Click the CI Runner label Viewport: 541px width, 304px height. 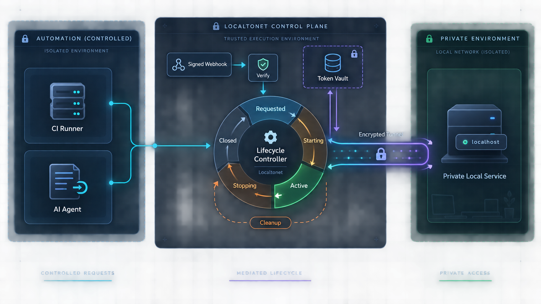(67, 129)
